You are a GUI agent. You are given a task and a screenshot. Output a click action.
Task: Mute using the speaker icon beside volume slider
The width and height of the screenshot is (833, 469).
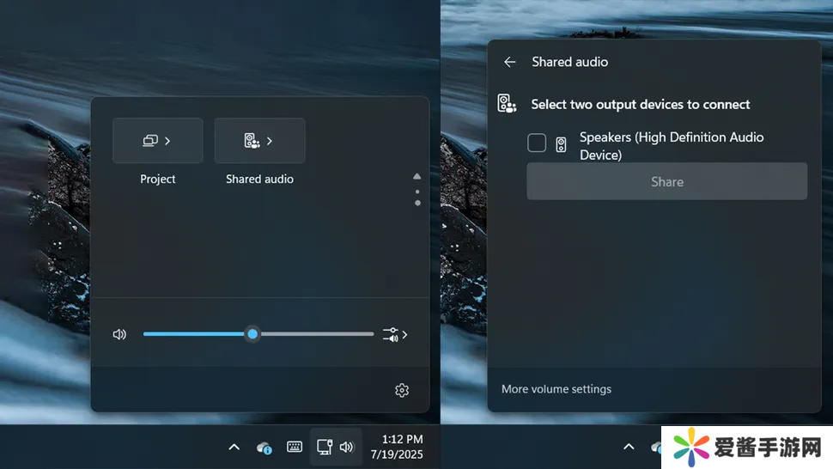(119, 334)
